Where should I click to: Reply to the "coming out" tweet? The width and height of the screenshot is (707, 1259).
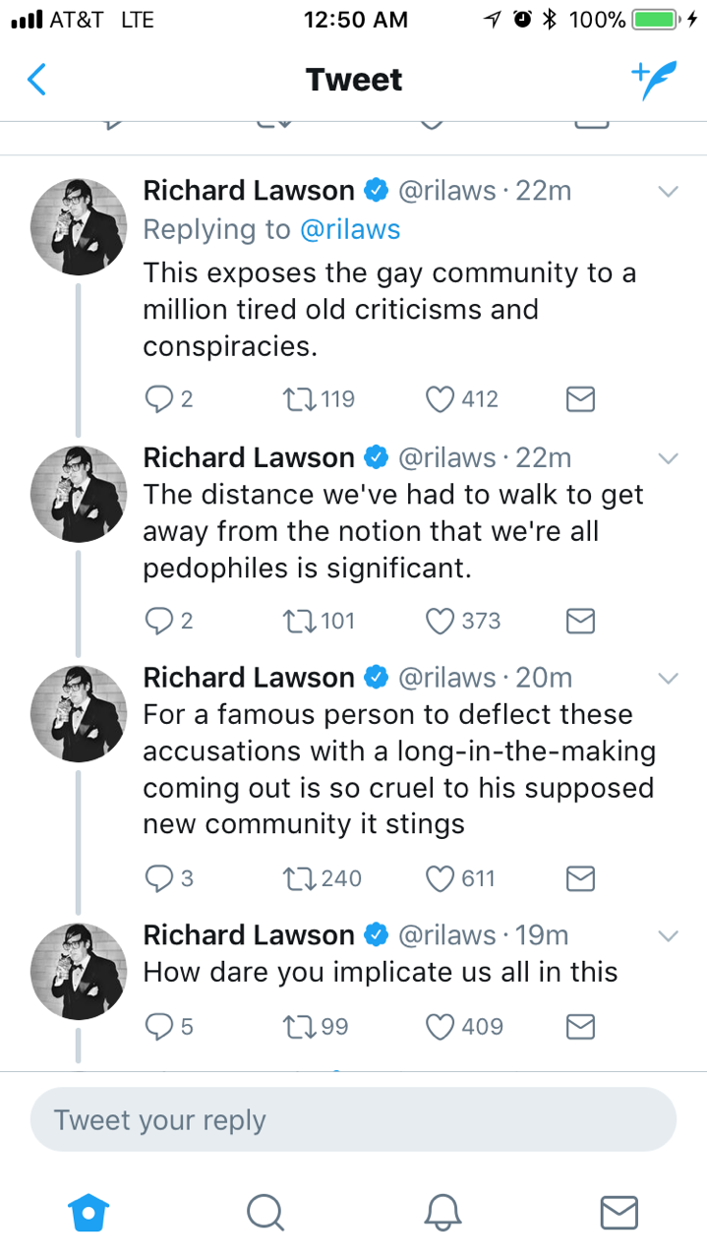[x=159, y=877]
